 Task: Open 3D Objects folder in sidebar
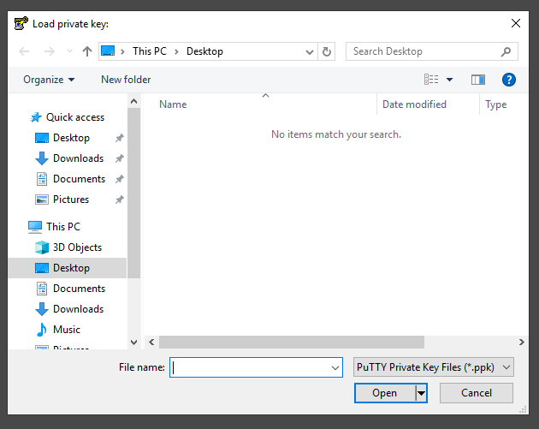coord(77,247)
